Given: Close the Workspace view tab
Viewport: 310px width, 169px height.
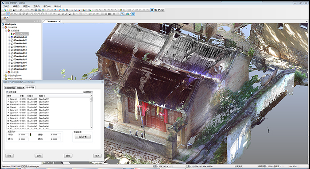Looking at the screenshot, I should tap(59, 21).
